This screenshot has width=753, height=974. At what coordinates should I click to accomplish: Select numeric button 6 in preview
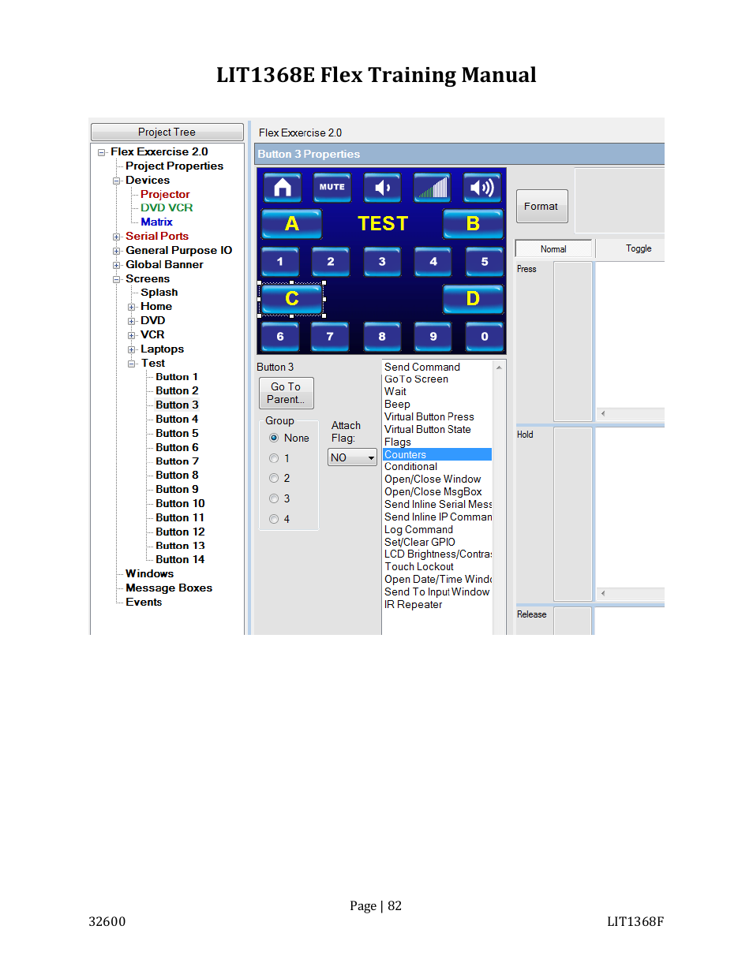[x=280, y=337]
